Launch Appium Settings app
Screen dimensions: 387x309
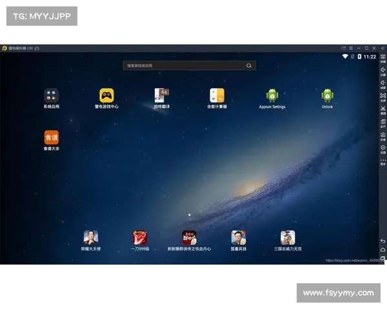pos(272,96)
